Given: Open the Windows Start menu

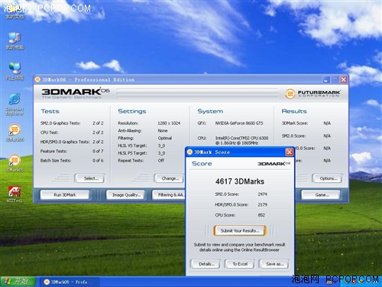Looking at the screenshot, I should click(18, 282).
